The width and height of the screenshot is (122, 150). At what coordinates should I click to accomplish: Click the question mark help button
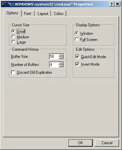pyautogui.click(x=112, y=4)
